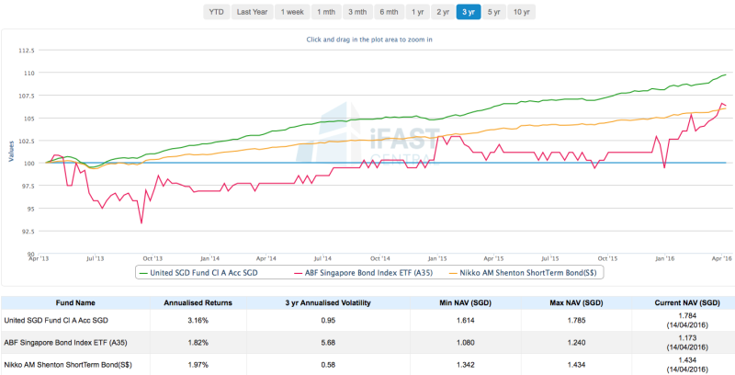Toggle Nikko AM Shenton ShortTerm Bond legend entry
The image size is (735, 375).
[x=523, y=272]
